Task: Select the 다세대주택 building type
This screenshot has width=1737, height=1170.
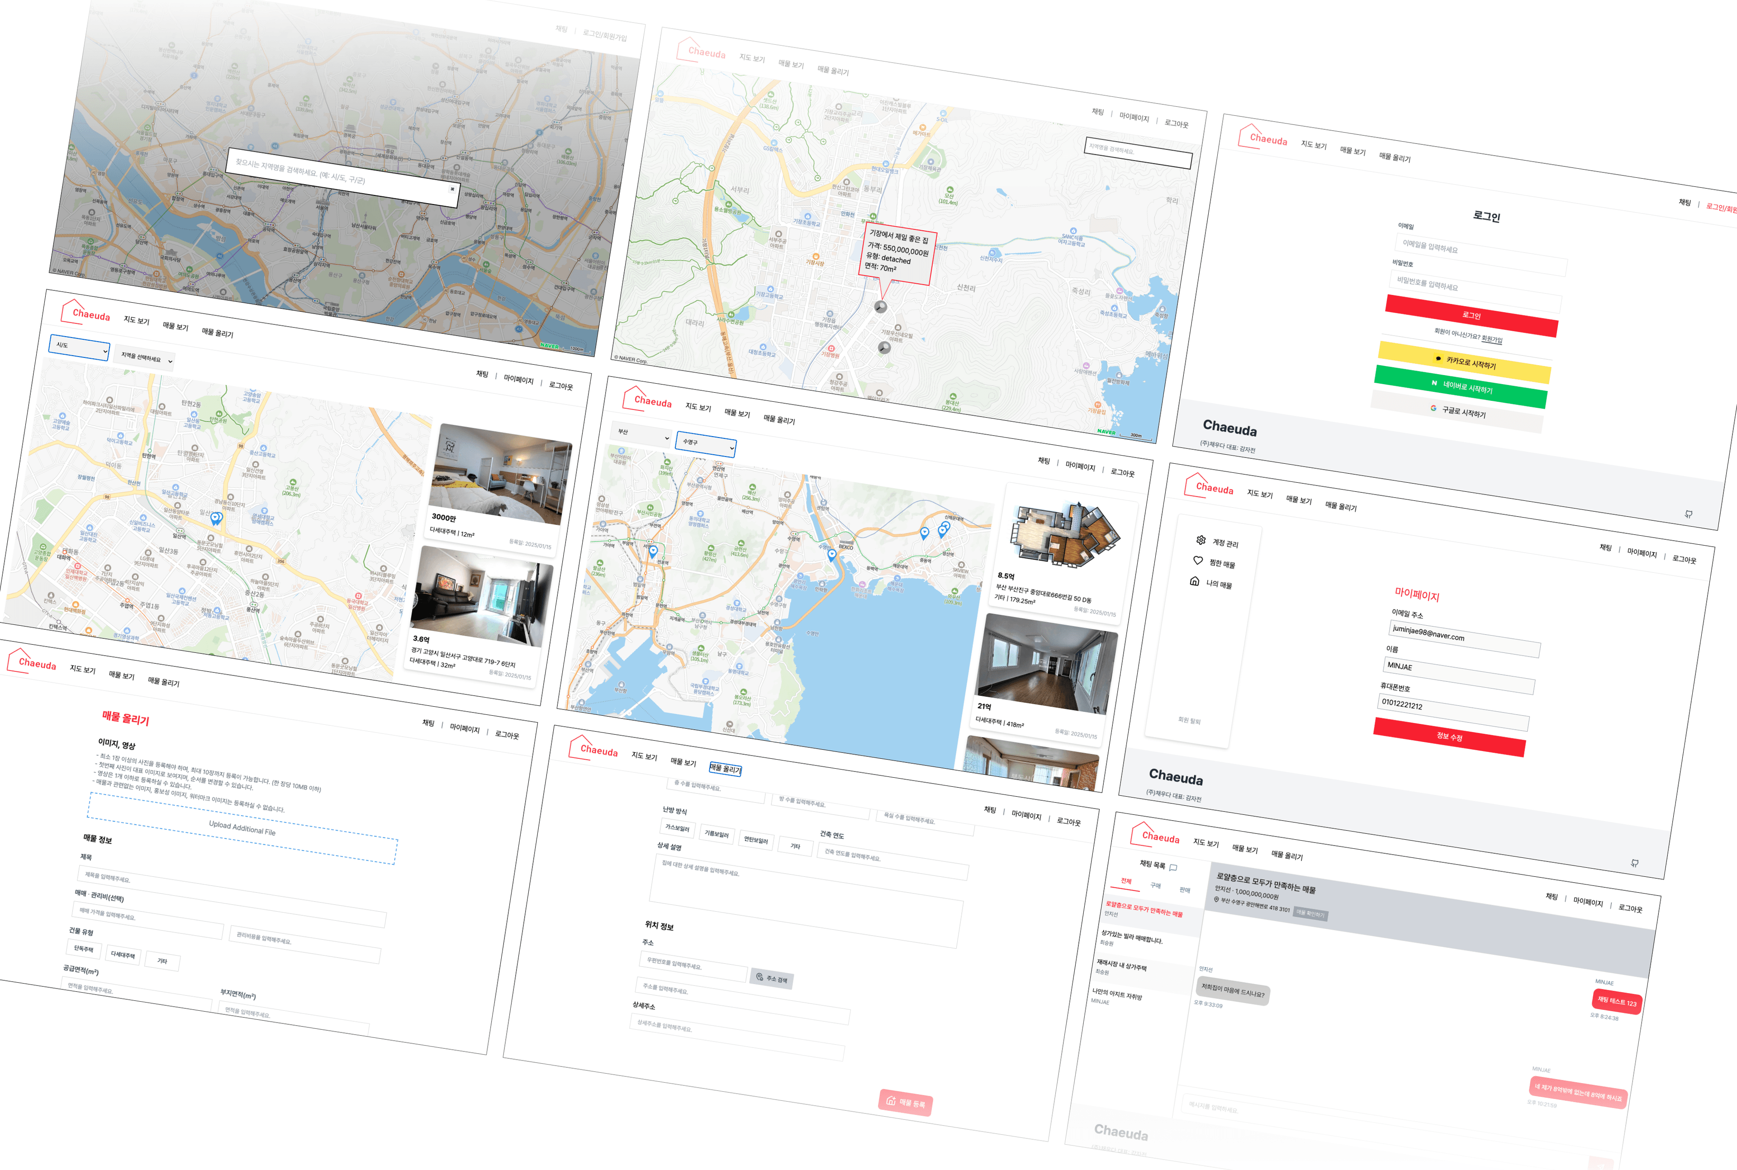Action: [x=123, y=955]
